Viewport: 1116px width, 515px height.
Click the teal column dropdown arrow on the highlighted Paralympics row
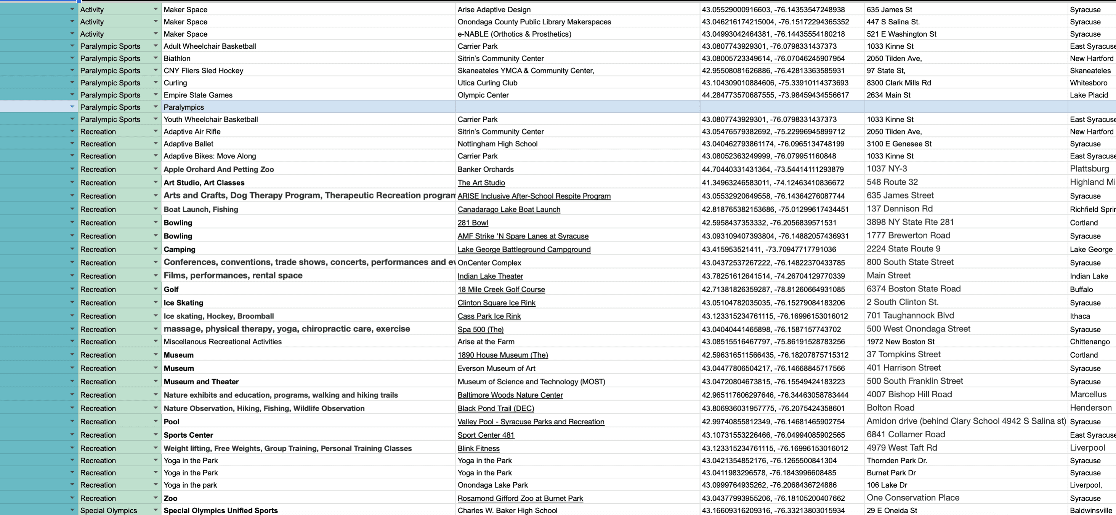tap(72, 107)
